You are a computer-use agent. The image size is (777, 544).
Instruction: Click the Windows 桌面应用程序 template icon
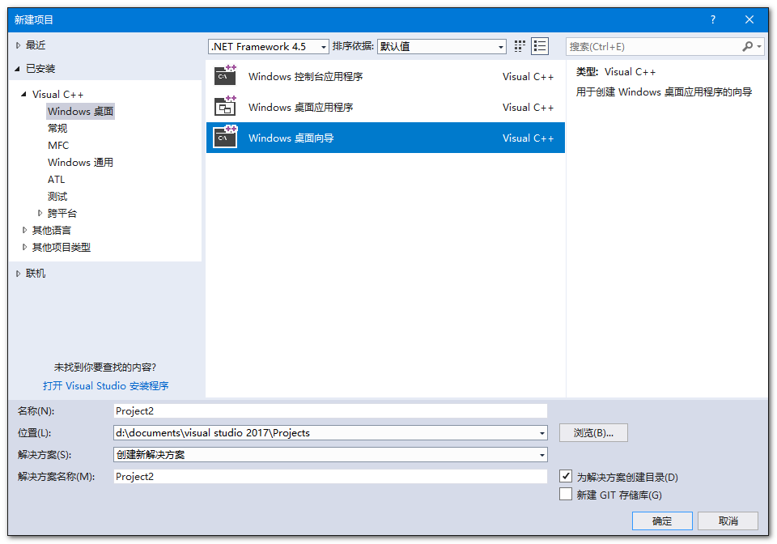click(x=226, y=106)
